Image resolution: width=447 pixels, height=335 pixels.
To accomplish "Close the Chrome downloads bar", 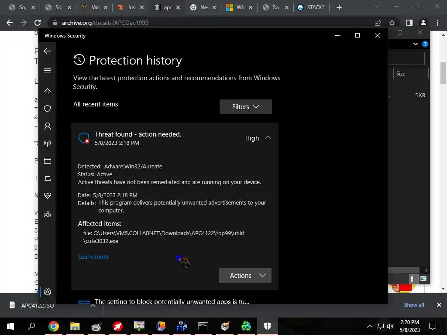I will (x=439, y=305).
